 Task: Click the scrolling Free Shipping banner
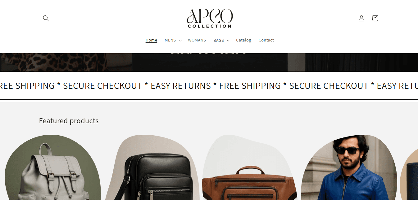209,86
